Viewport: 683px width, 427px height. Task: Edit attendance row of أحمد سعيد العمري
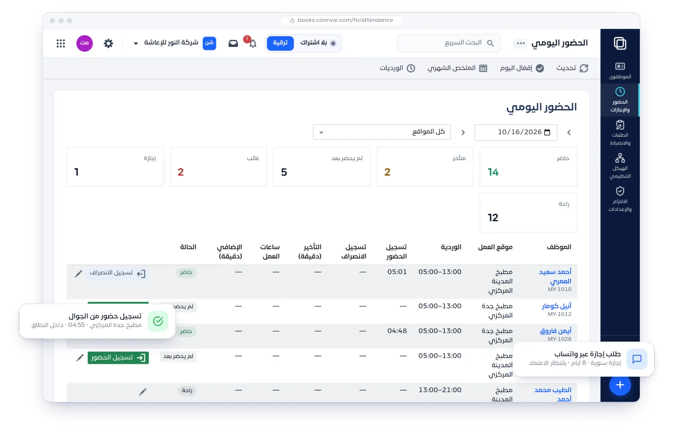click(x=79, y=274)
